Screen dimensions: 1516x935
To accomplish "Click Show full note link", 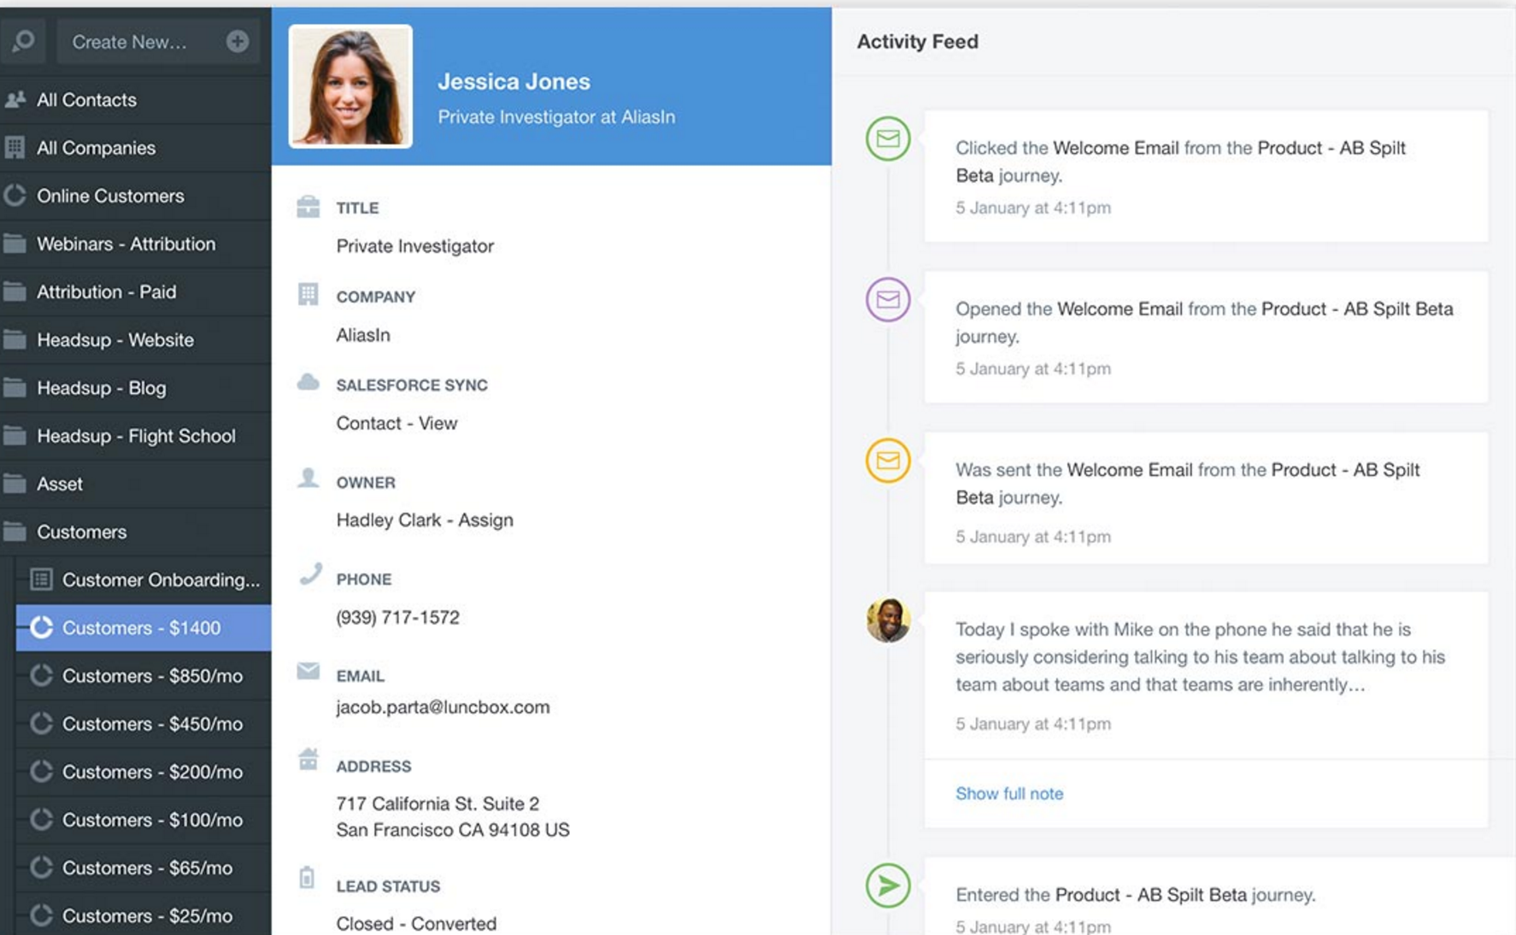I will [1009, 794].
